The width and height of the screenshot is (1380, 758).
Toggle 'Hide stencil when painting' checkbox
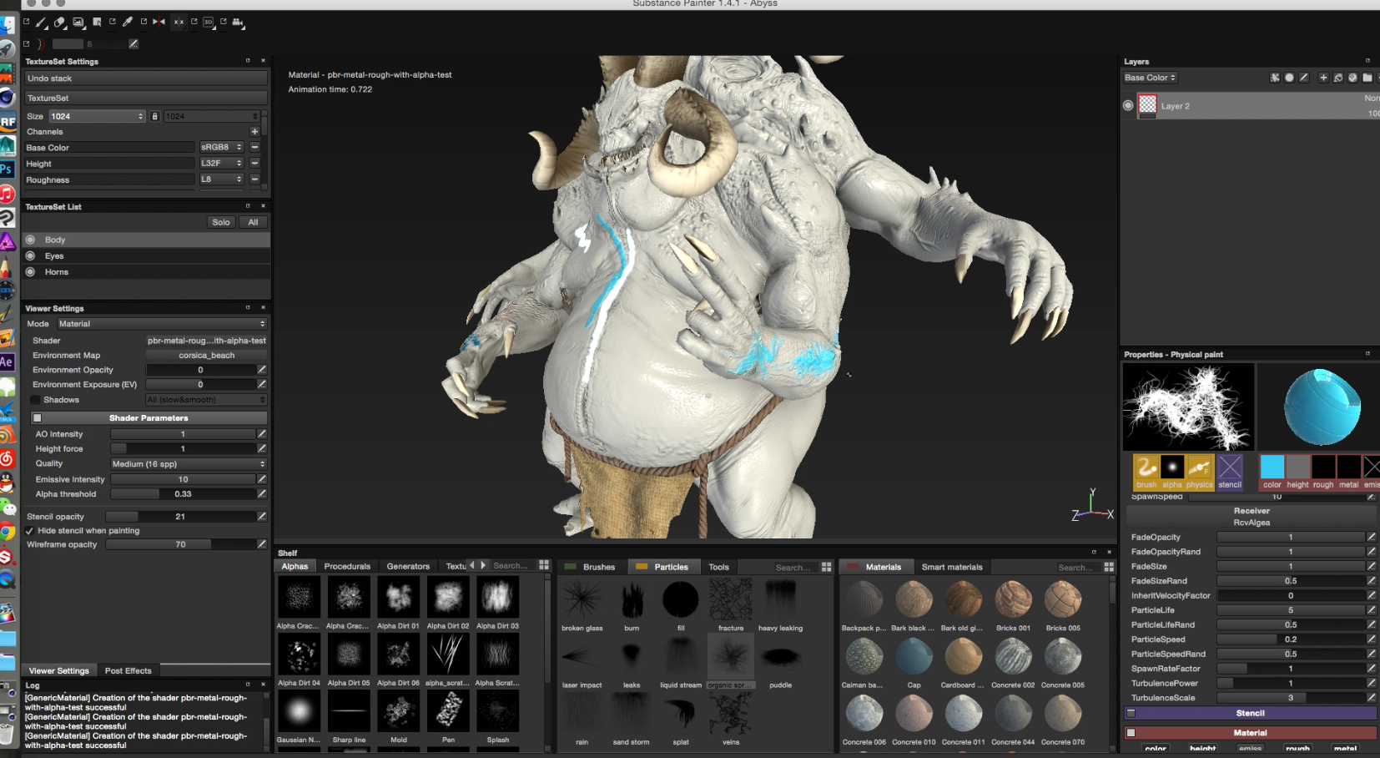pyautogui.click(x=29, y=531)
